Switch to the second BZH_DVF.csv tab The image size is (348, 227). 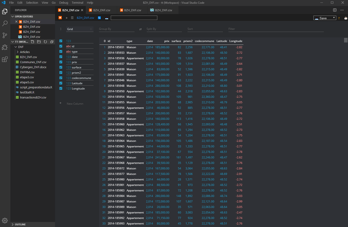101,10
